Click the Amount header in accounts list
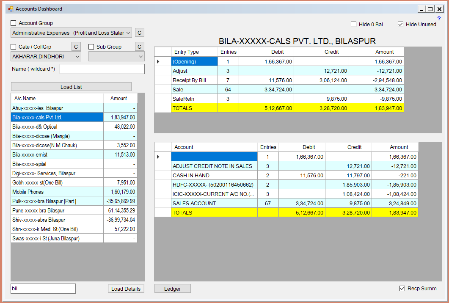Viewport: 449px width, 303px height. [x=120, y=98]
